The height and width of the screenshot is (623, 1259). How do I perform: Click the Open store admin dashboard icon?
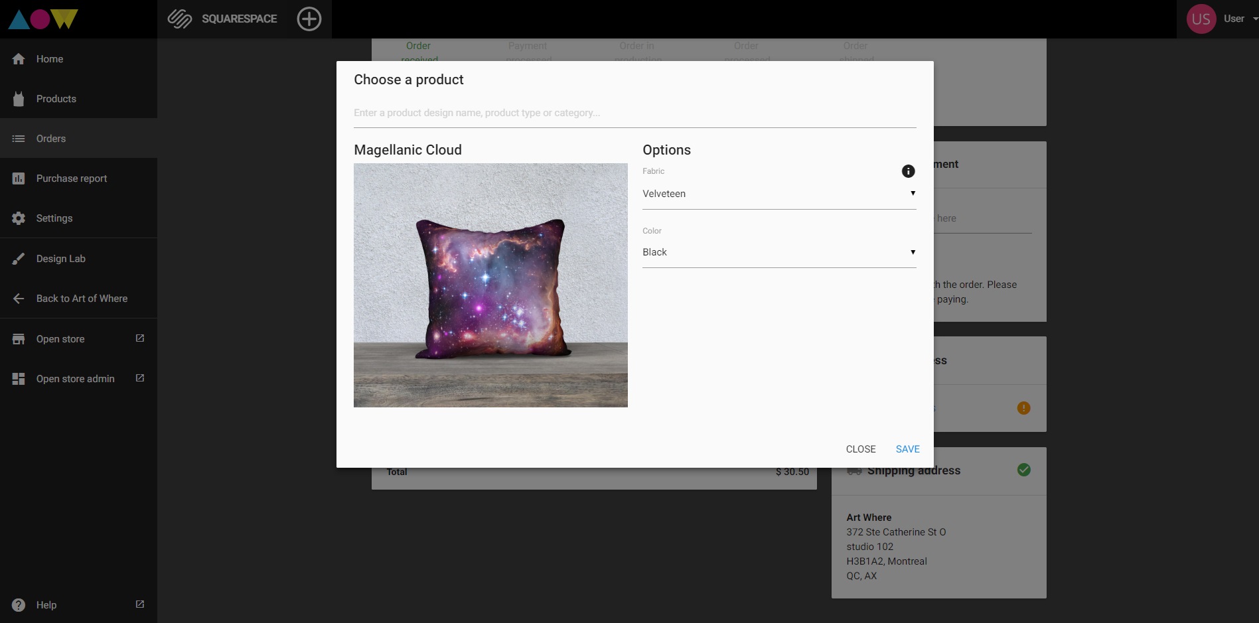point(19,379)
